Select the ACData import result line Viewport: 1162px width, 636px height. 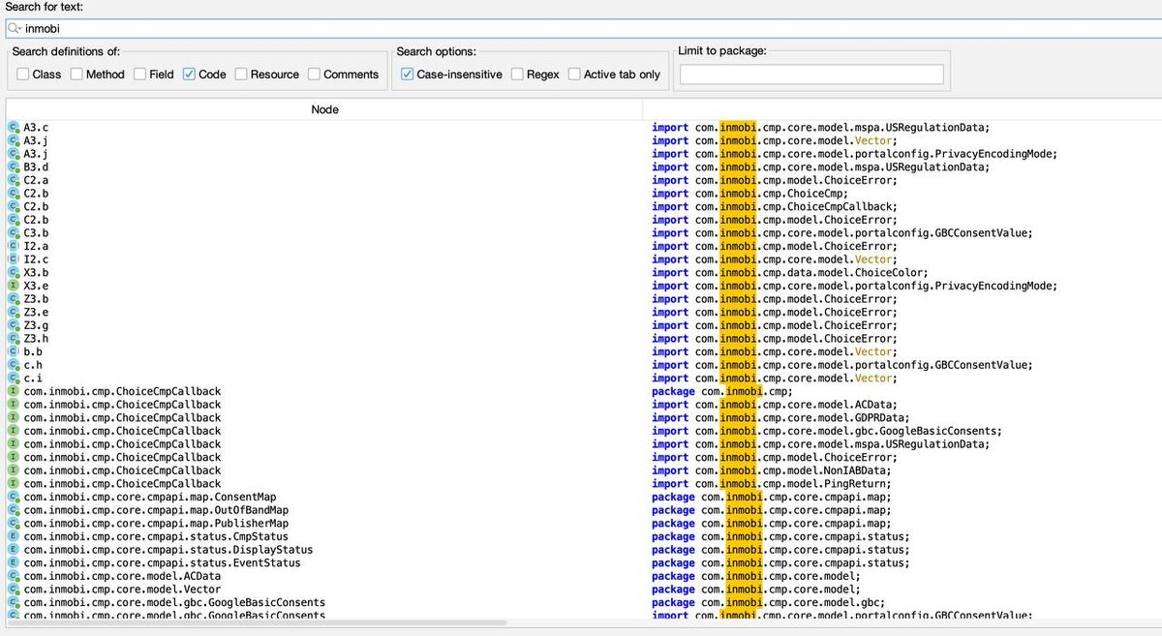[x=775, y=405]
